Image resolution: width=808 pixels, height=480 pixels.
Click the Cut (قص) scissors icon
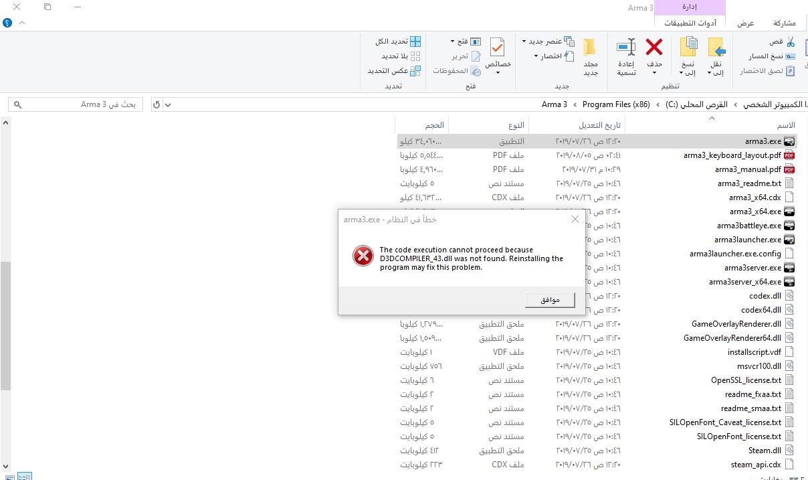(x=790, y=42)
